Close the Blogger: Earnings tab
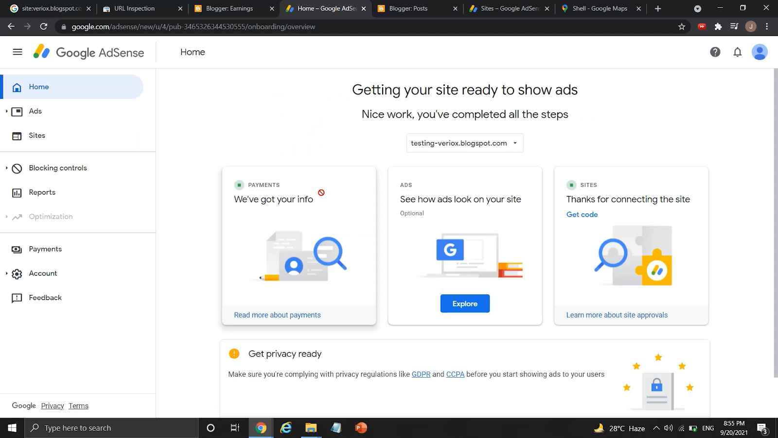Image resolution: width=778 pixels, height=438 pixels. click(272, 9)
